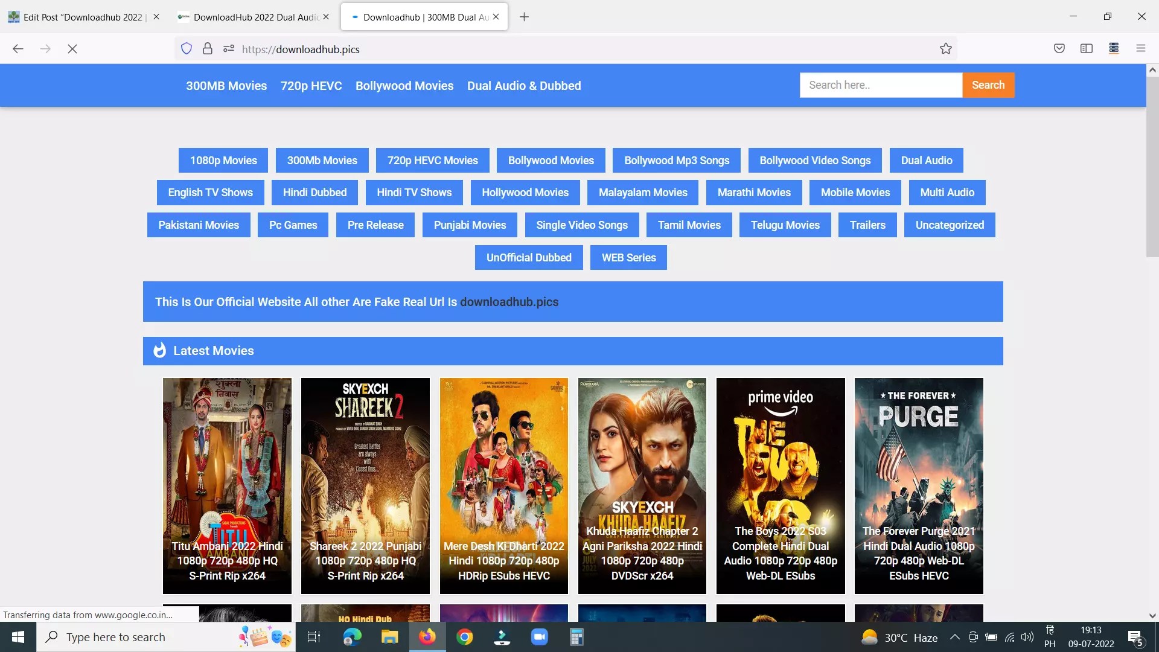Open the notification center icon
Viewport: 1159px width, 652px height.
coord(1135,638)
